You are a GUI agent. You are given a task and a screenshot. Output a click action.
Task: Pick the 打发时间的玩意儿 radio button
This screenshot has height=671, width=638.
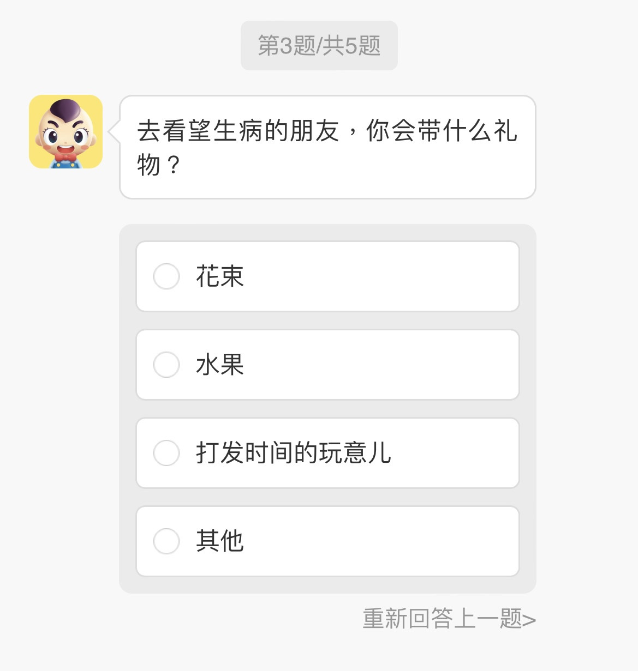point(166,453)
